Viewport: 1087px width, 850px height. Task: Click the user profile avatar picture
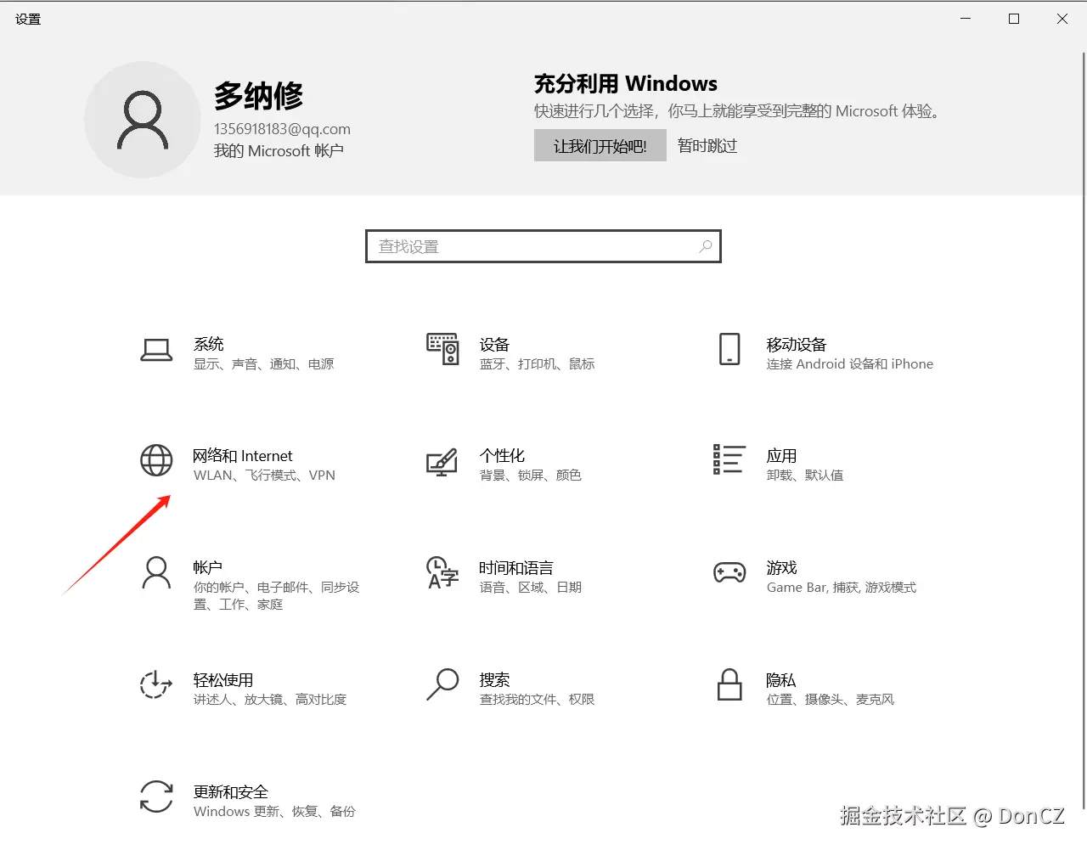point(143,120)
